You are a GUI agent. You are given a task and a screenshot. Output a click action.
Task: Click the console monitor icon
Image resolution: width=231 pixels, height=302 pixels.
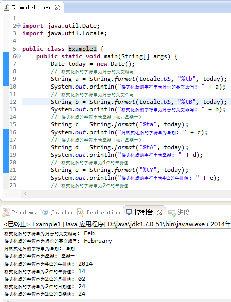pyautogui.click(x=129, y=212)
